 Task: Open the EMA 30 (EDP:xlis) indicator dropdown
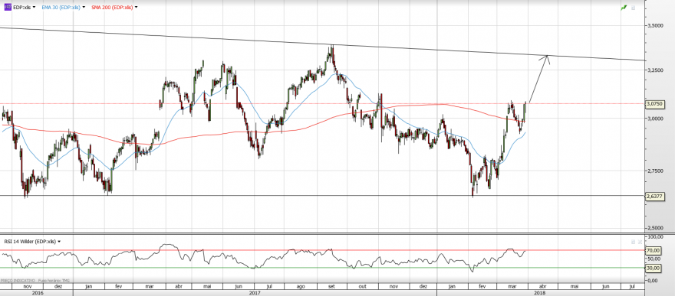pyautogui.click(x=84, y=8)
